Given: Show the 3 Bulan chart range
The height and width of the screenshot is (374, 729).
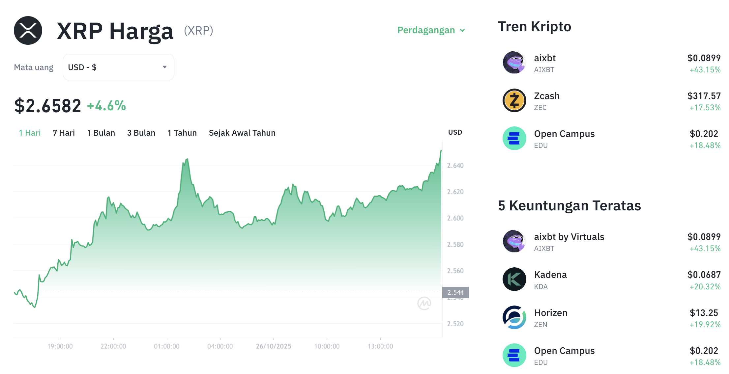Looking at the screenshot, I should click(141, 133).
